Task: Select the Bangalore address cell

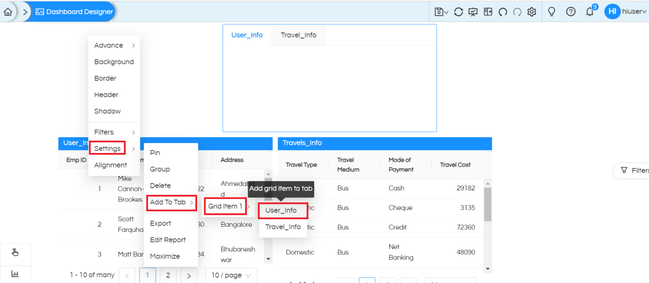Action: 236,224
